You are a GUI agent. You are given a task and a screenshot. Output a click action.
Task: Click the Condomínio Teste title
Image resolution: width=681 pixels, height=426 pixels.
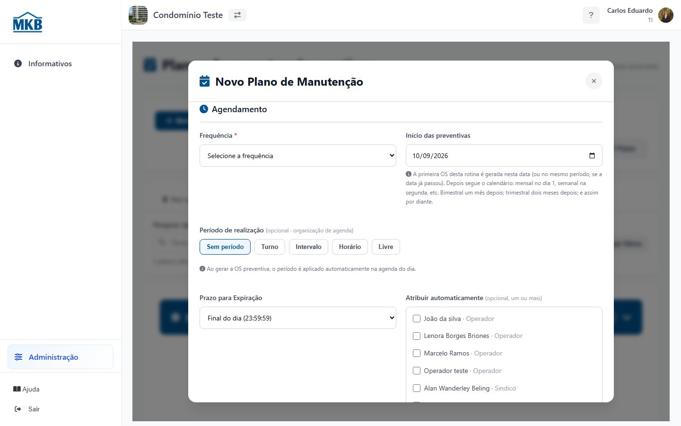pyautogui.click(x=188, y=15)
